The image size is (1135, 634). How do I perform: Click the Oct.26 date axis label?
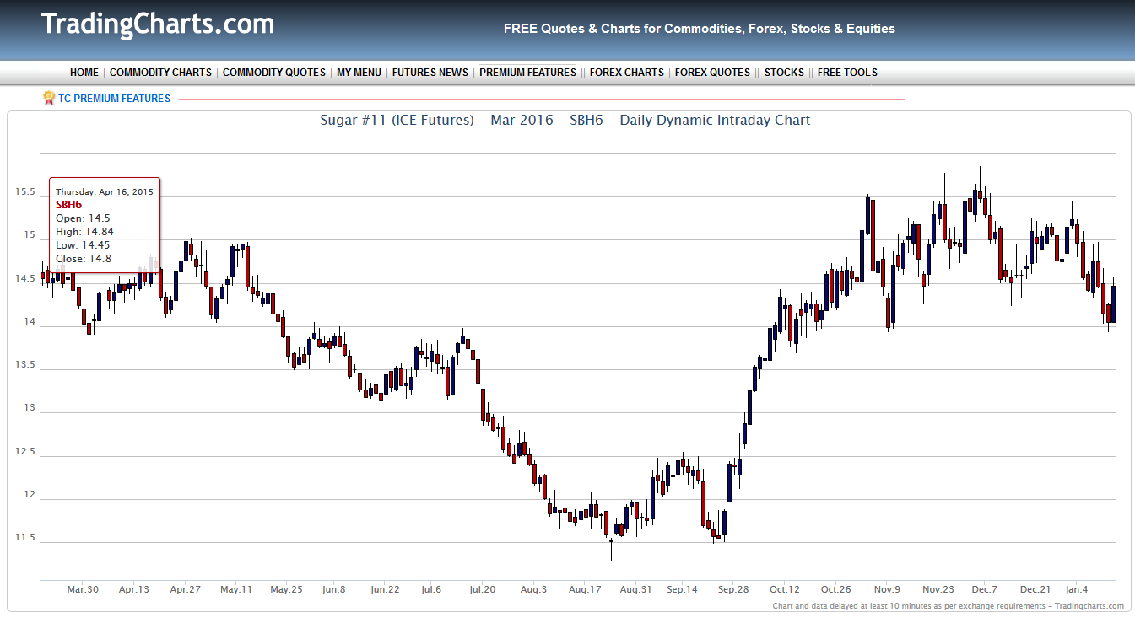coord(835,590)
